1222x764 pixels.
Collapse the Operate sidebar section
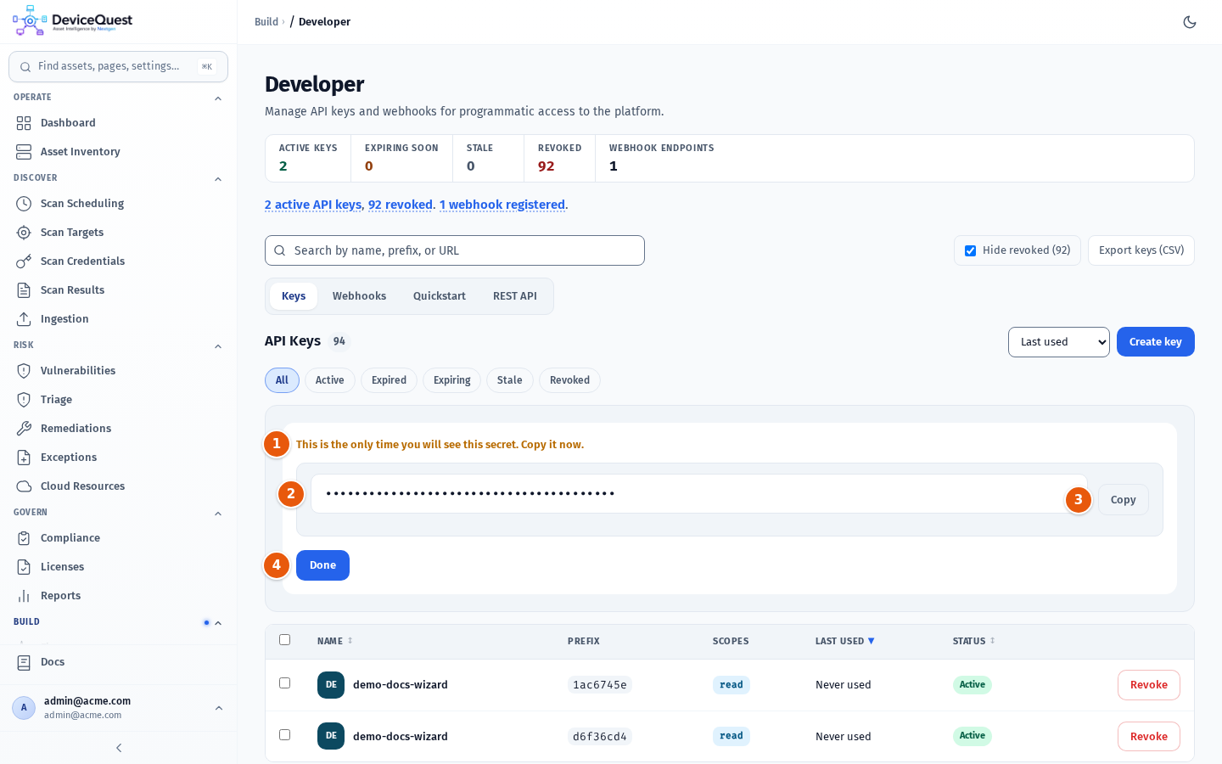coord(218,98)
